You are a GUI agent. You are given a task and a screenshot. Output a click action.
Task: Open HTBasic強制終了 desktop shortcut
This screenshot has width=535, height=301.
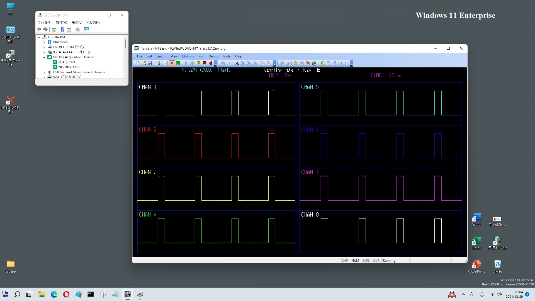[x=11, y=104]
